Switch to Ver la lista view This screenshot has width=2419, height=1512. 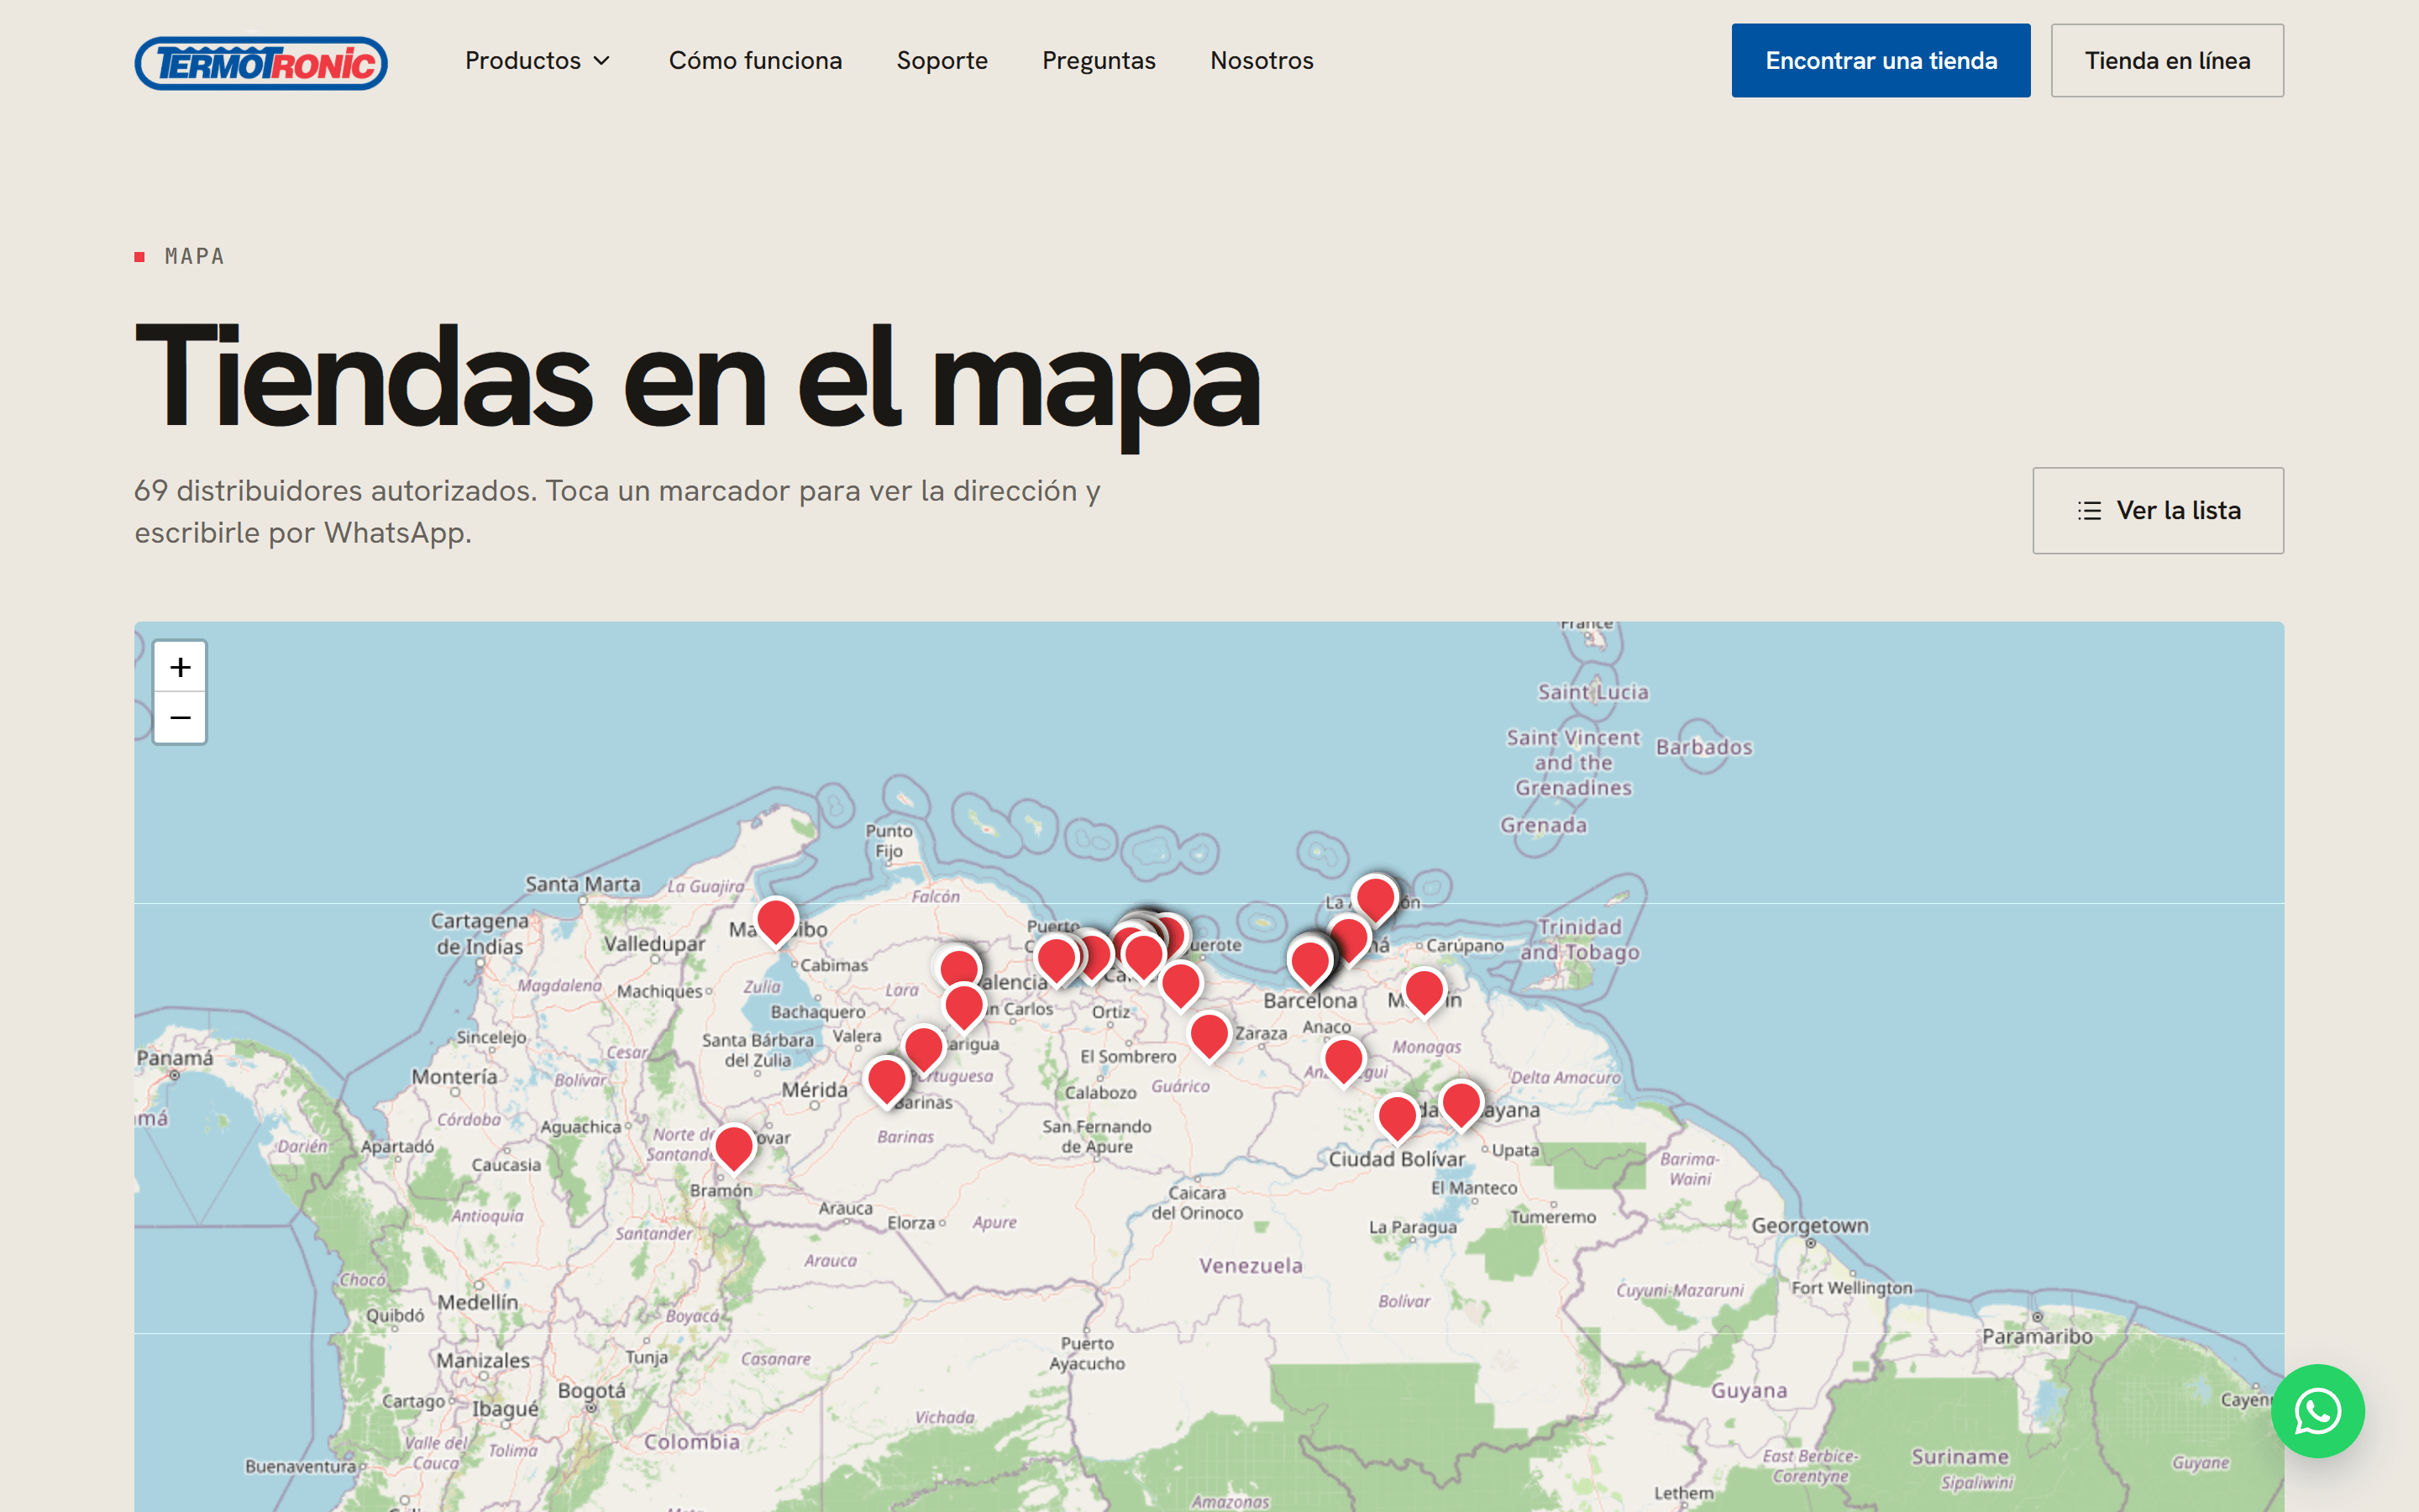click(x=2158, y=510)
